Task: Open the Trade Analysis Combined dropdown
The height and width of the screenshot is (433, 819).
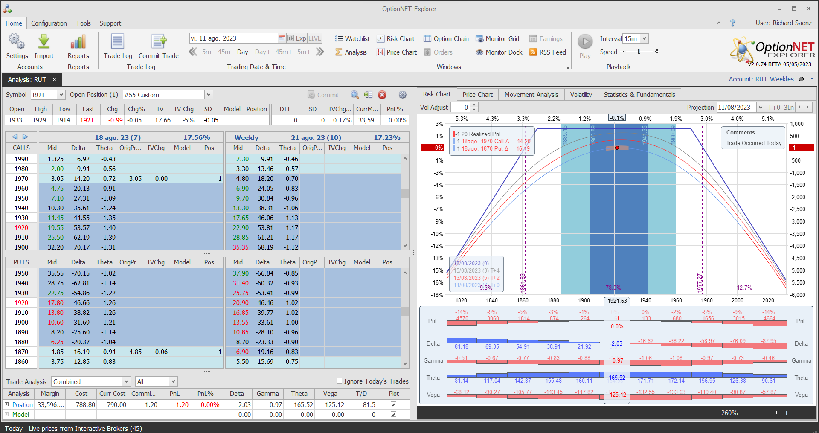Action: click(x=126, y=381)
